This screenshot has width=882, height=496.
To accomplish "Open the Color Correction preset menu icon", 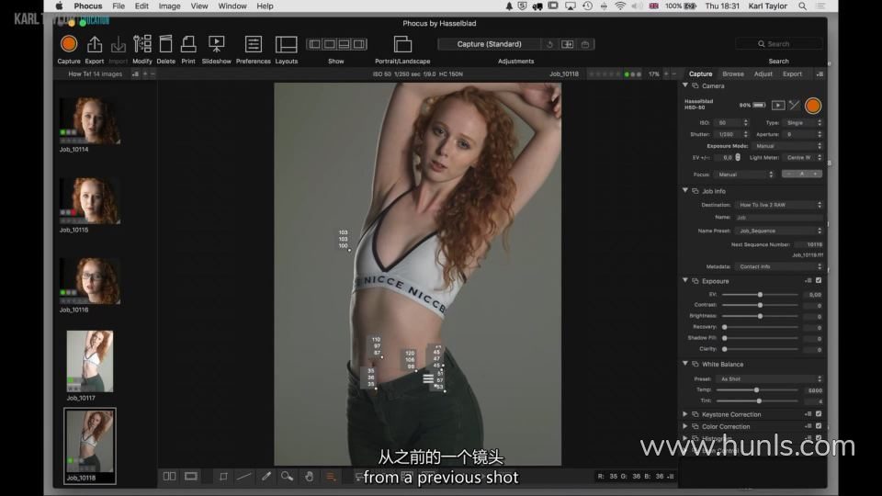I will point(808,425).
